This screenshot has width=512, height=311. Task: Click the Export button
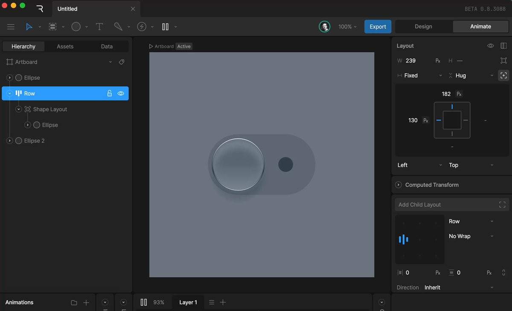(378, 26)
